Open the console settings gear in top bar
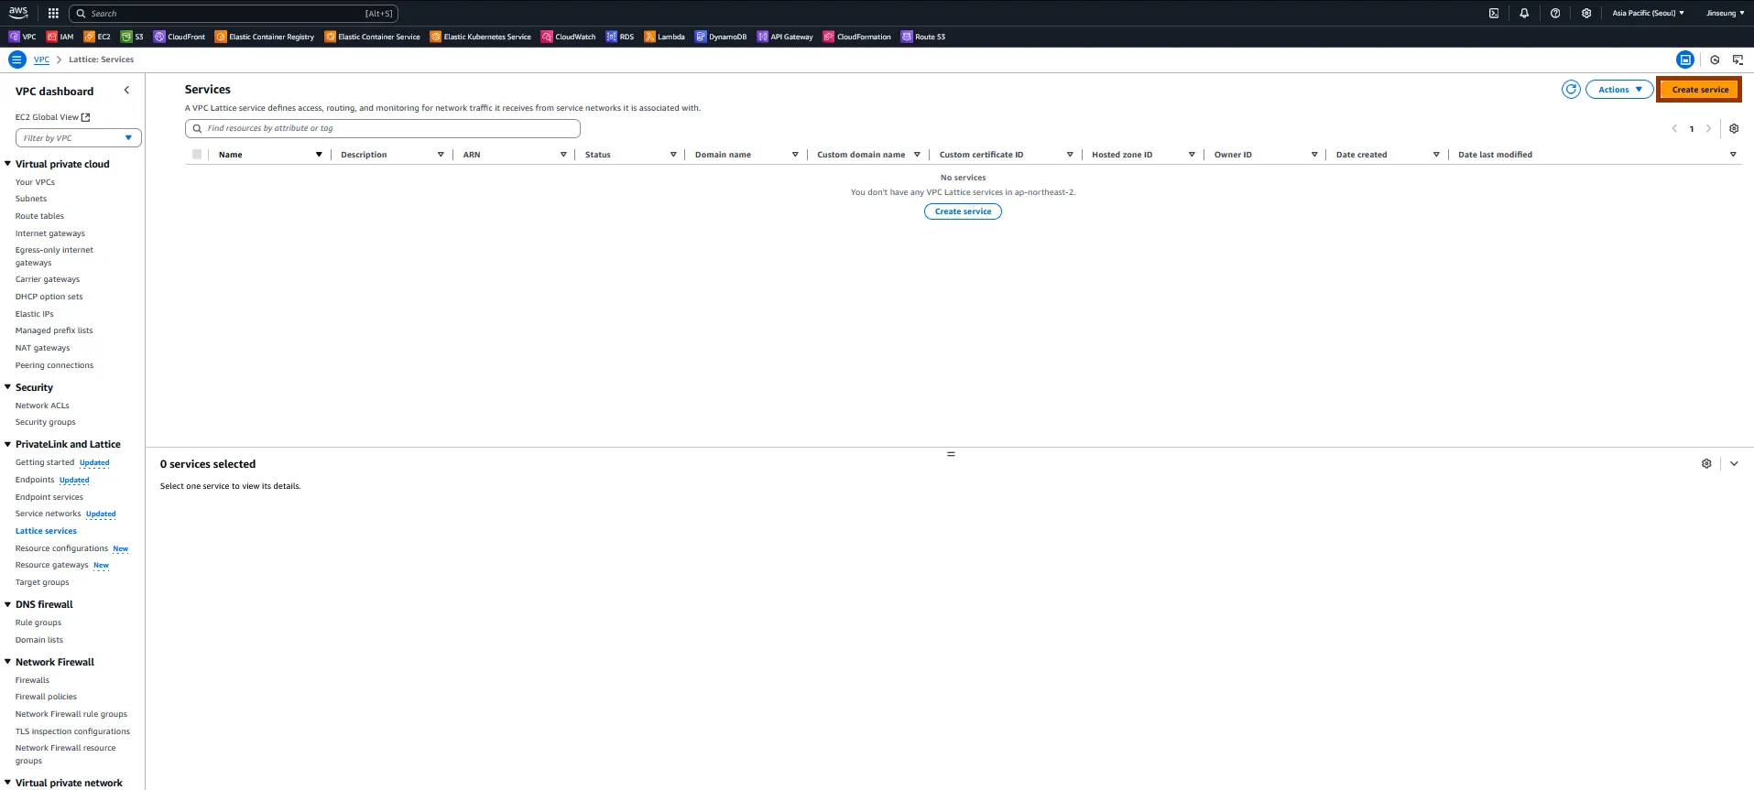The image size is (1754, 790). [1586, 14]
